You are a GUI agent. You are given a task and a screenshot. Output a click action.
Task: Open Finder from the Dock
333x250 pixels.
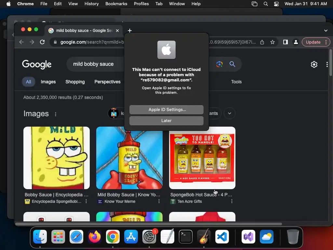[x=40, y=237]
